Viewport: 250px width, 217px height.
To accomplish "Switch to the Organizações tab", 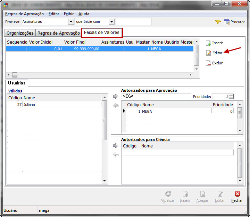I will (20, 33).
